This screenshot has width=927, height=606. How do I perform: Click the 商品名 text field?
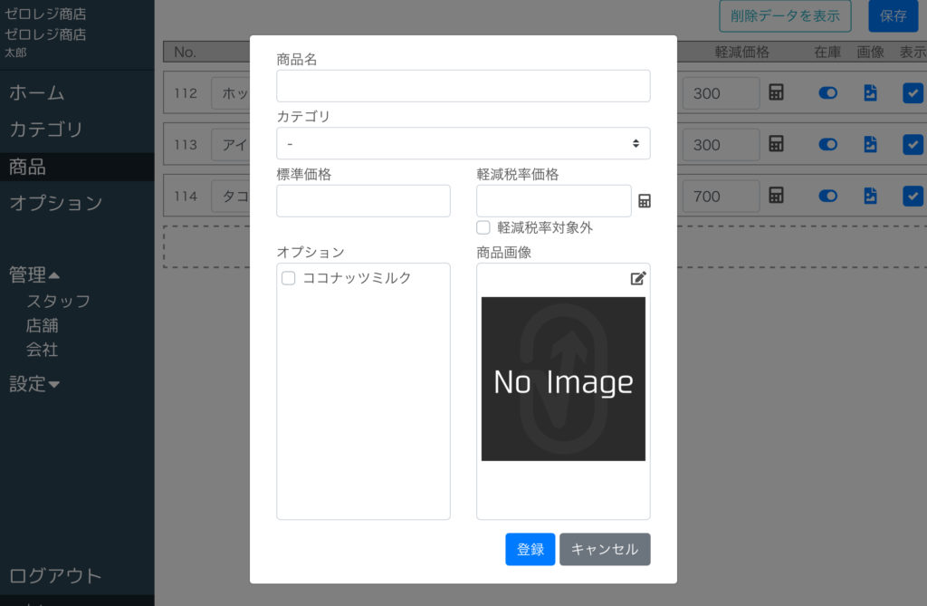tap(463, 86)
